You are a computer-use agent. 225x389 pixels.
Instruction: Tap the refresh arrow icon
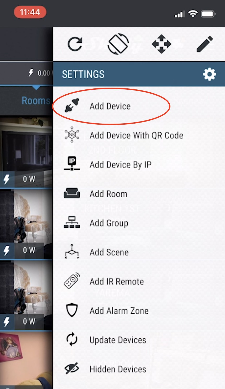[x=75, y=44]
